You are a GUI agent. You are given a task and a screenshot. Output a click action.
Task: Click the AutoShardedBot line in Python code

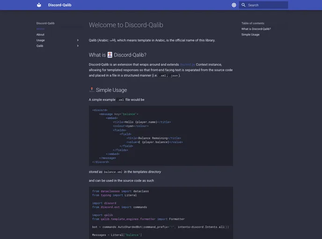[x=161, y=227]
